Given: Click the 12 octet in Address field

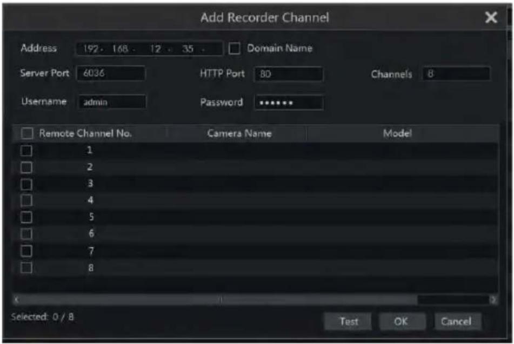Looking at the screenshot, I should pos(155,49).
